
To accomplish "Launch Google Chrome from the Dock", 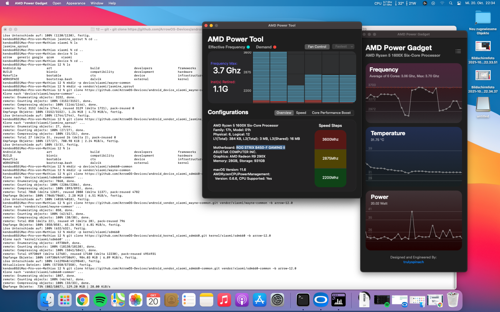I will click(82, 300).
